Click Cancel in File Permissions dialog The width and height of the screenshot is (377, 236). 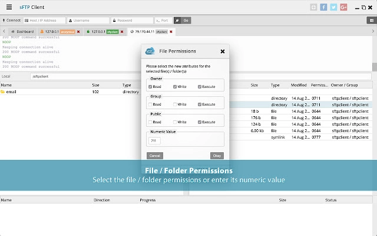[x=155, y=156]
